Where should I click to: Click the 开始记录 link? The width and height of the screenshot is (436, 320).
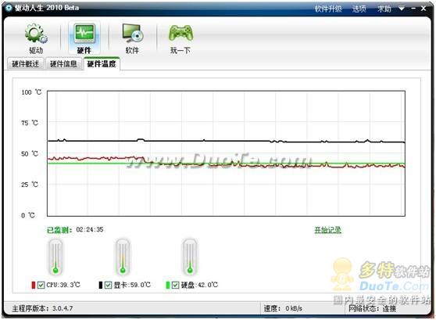[x=328, y=230]
